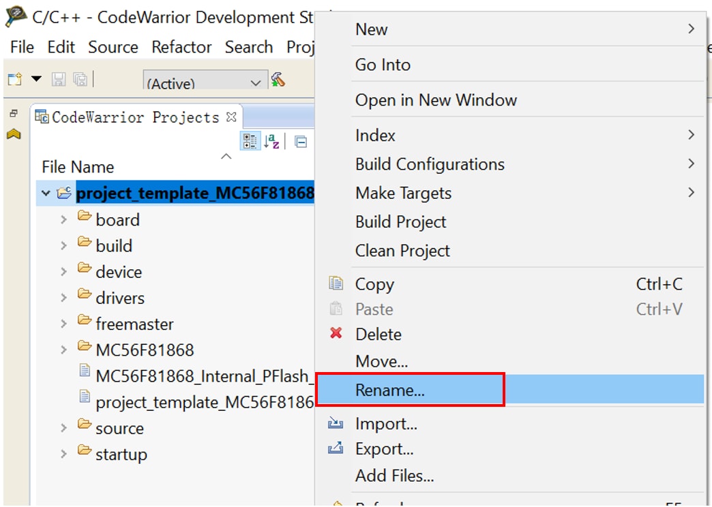Image resolution: width=712 pixels, height=507 pixels.
Task: Click the Commander chevron icon on sidebar
Action: pos(14,134)
